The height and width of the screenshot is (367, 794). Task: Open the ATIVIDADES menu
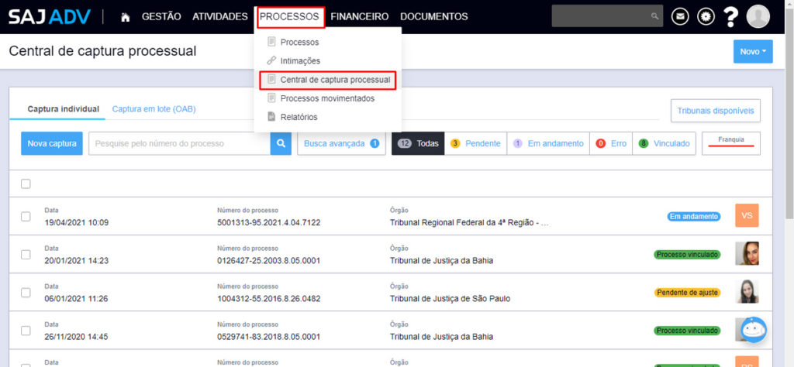click(219, 17)
